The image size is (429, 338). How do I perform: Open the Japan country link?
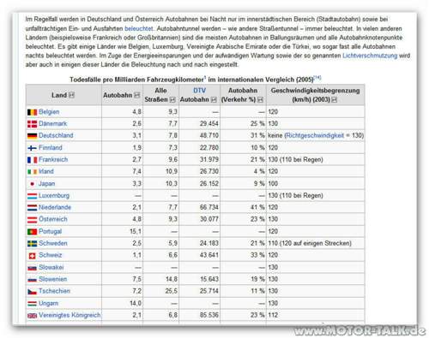pyautogui.click(x=46, y=183)
